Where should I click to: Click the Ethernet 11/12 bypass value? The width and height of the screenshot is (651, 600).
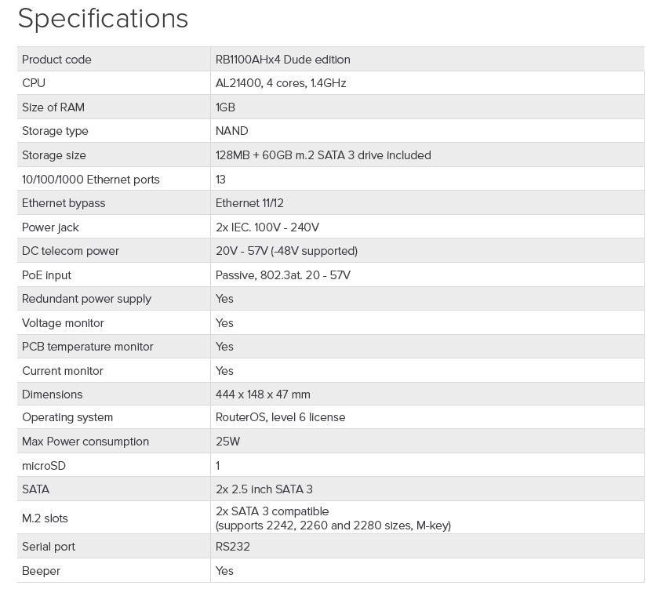pyautogui.click(x=249, y=203)
